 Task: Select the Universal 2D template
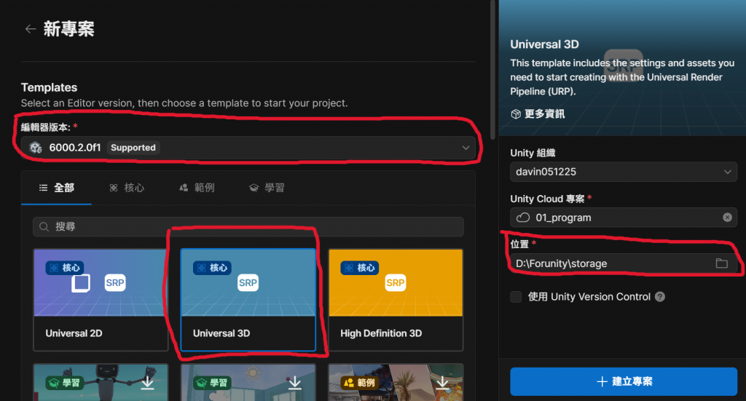point(101,300)
